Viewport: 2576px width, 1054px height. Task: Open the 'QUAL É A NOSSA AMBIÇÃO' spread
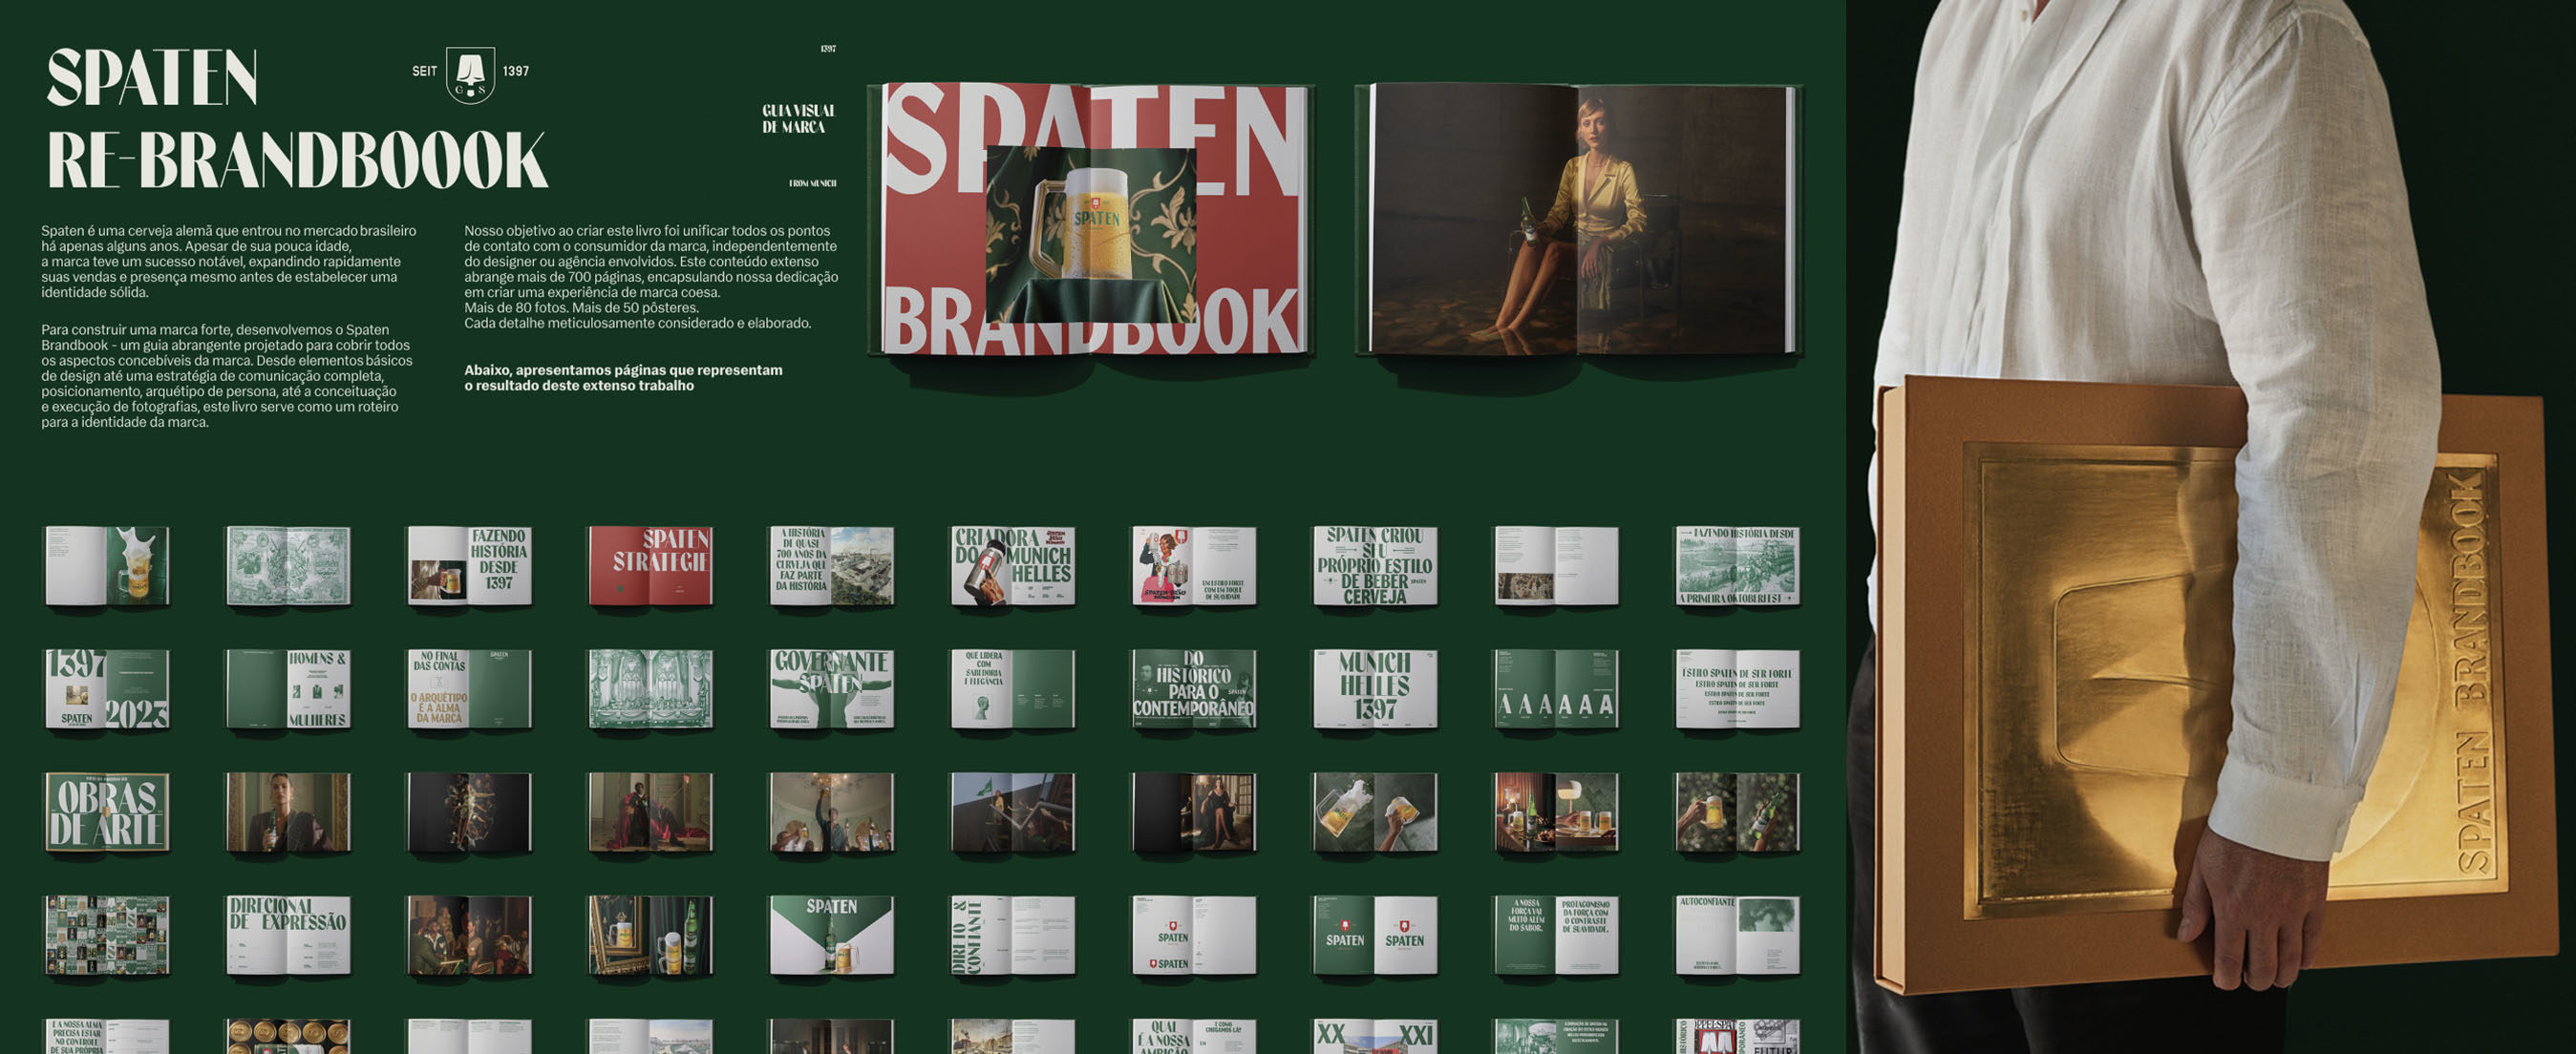(x=1194, y=1036)
